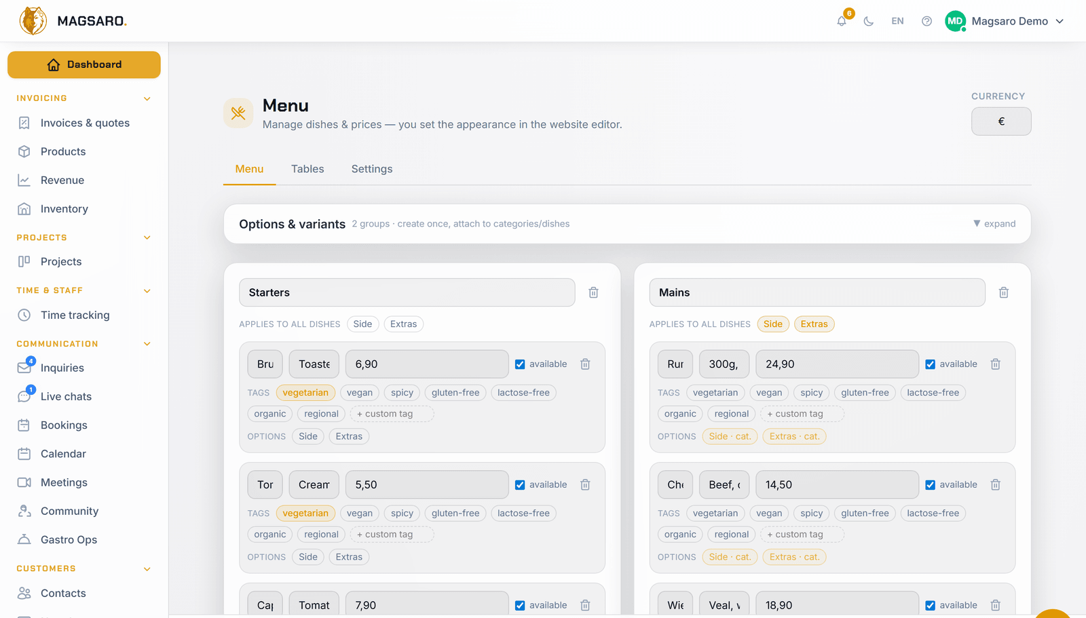Add a custom tag to the 24,90 dish
This screenshot has width=1086, height=618.
(x=802, y=414)
